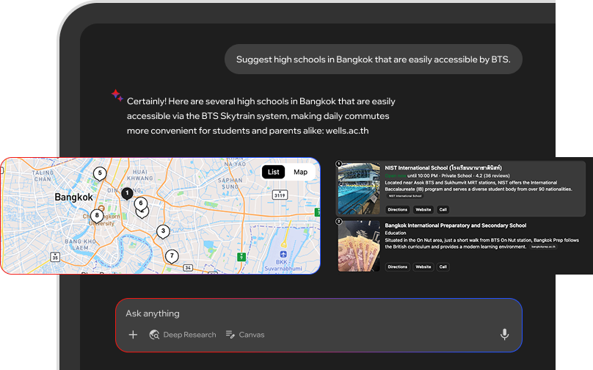Image resolution: width=593 pixels, height=370 pixels.
Task: Click green route 9 marker on map
Action: click(241, 257)
